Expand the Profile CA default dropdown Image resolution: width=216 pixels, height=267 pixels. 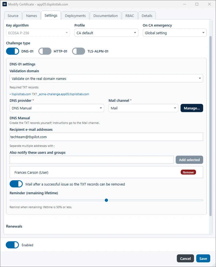(106, 33)
